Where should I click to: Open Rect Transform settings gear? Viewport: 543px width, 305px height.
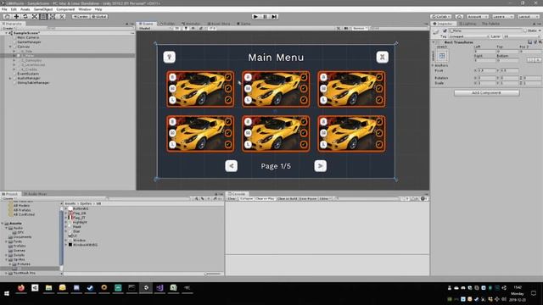click(x=540, y=42)
